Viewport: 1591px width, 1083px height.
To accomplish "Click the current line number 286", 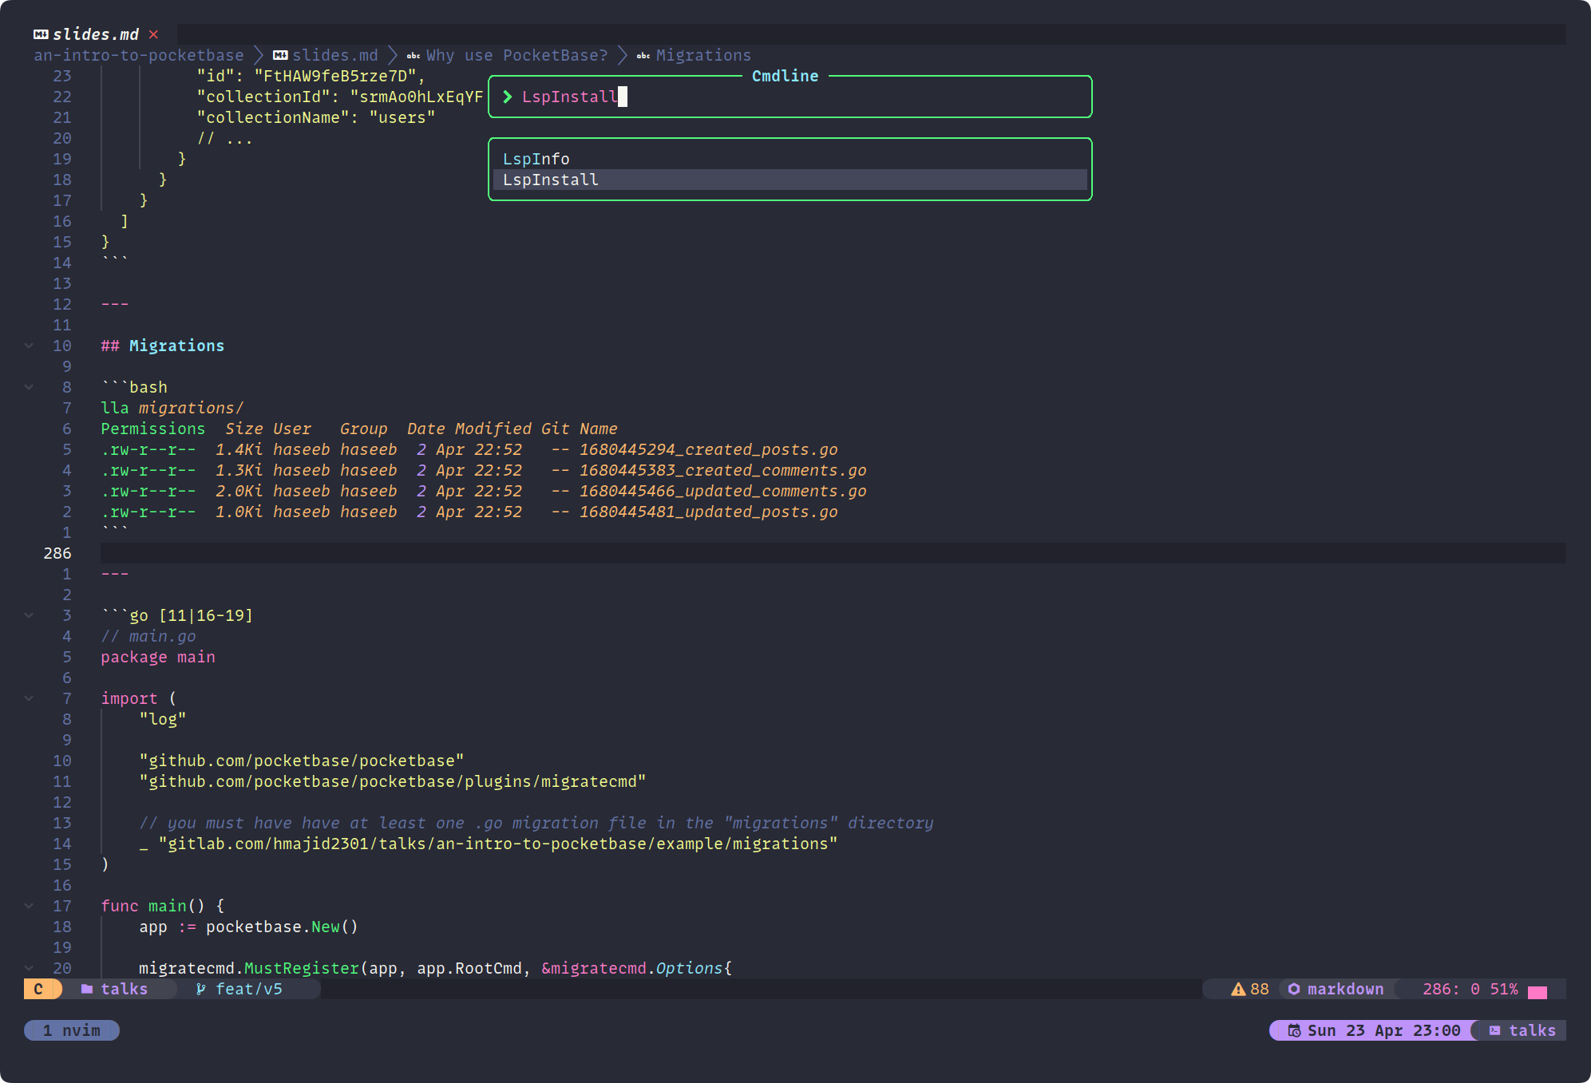I will point(57,553).
